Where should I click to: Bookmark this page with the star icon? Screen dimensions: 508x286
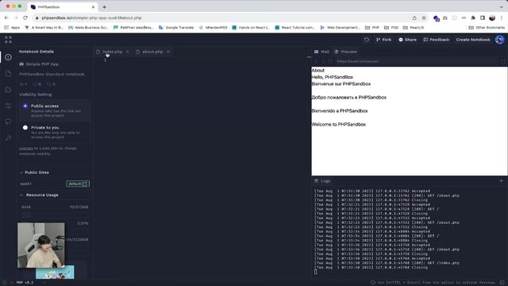424,17
